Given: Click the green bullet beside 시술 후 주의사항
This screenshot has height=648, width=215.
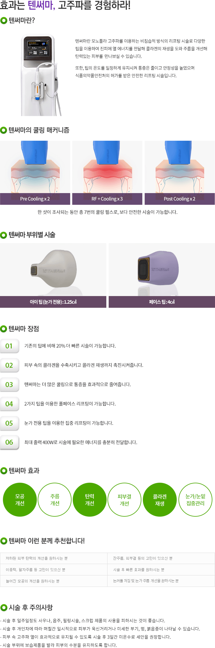Looking at the screenshot, I should 4,608.
